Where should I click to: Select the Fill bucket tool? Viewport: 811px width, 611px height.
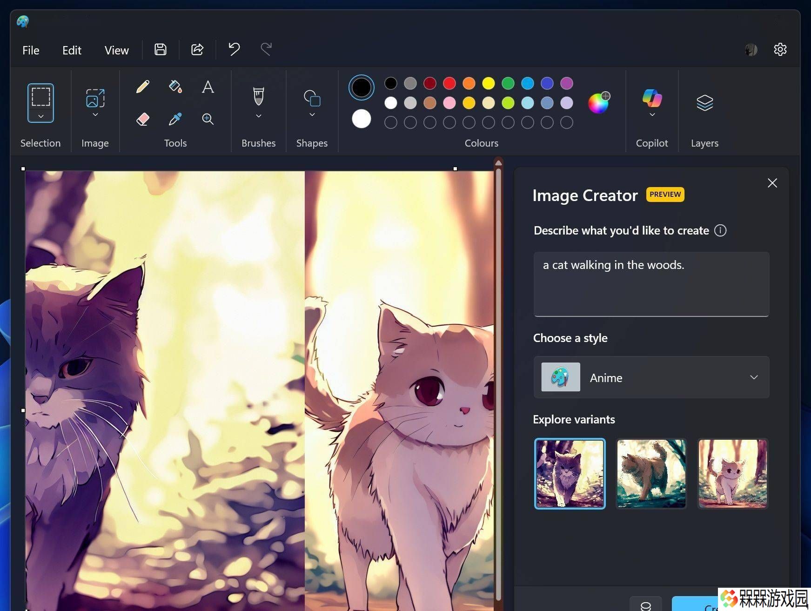(175, 87)
